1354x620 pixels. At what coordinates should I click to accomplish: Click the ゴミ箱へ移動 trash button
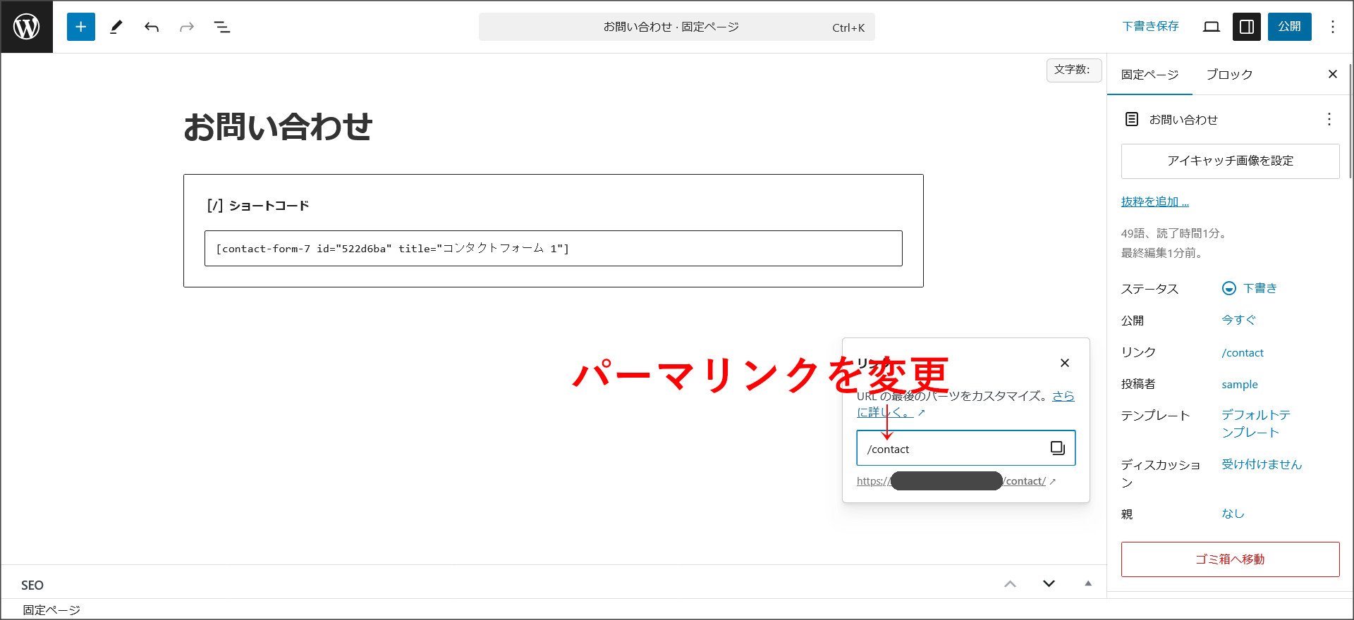click(1230, 559)
